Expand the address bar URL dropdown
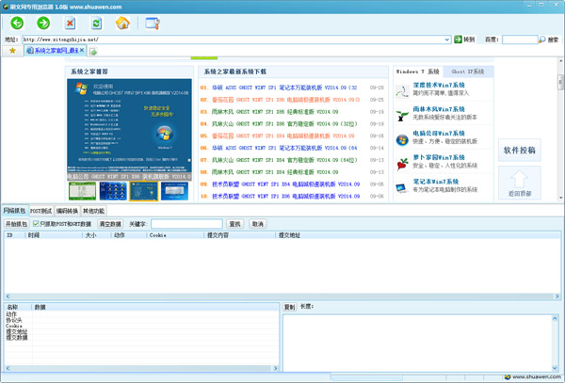The height and width of the screenshot is (383, 565). 446,40
